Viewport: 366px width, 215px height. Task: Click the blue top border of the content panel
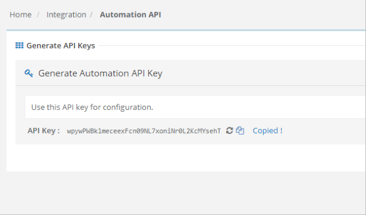(186, 30)
